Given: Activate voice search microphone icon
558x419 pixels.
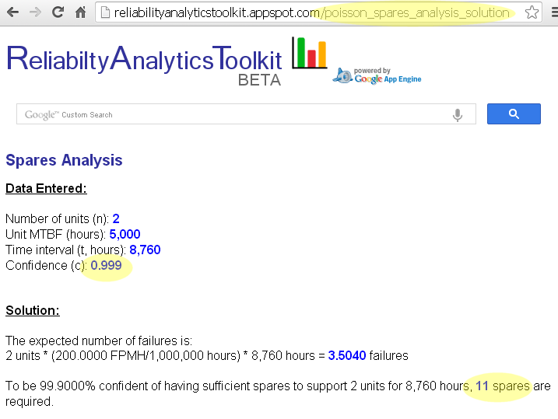Looking at the screenshot, I should click(458, 115).
